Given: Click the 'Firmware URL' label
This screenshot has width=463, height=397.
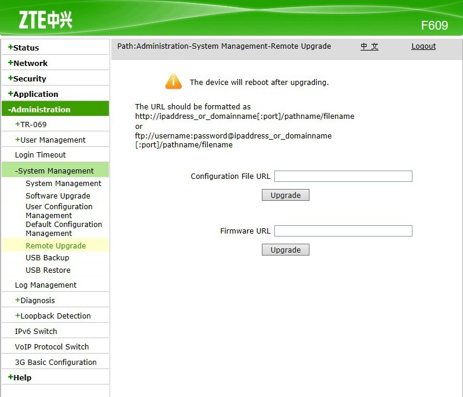Looking at the screenshot, I should click(245, 231).
